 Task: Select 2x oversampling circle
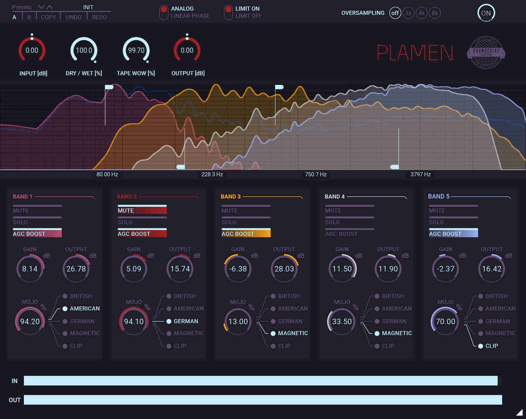pos(408,13)
